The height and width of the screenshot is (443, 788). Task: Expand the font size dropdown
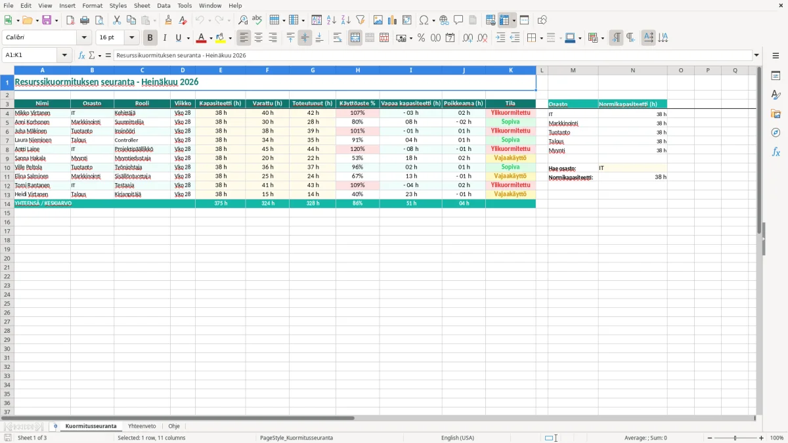click(x=132, y=38)
